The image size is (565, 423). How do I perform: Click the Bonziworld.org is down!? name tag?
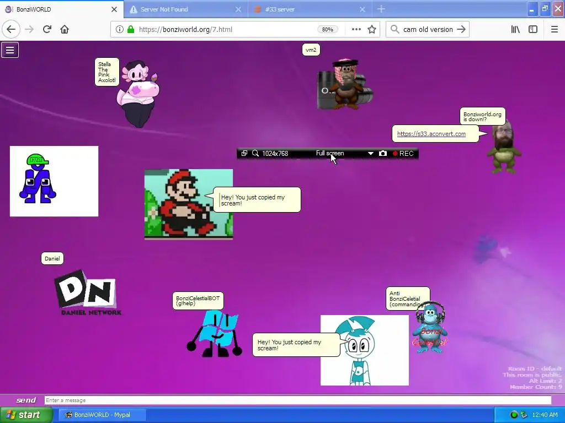click(x=482, y=116)
